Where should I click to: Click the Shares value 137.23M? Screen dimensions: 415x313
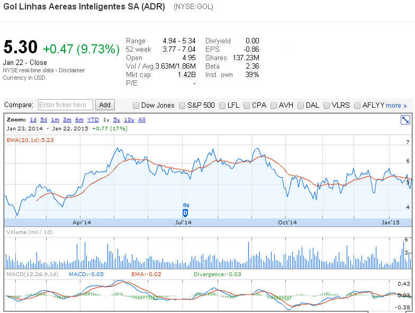coord(246,58)
